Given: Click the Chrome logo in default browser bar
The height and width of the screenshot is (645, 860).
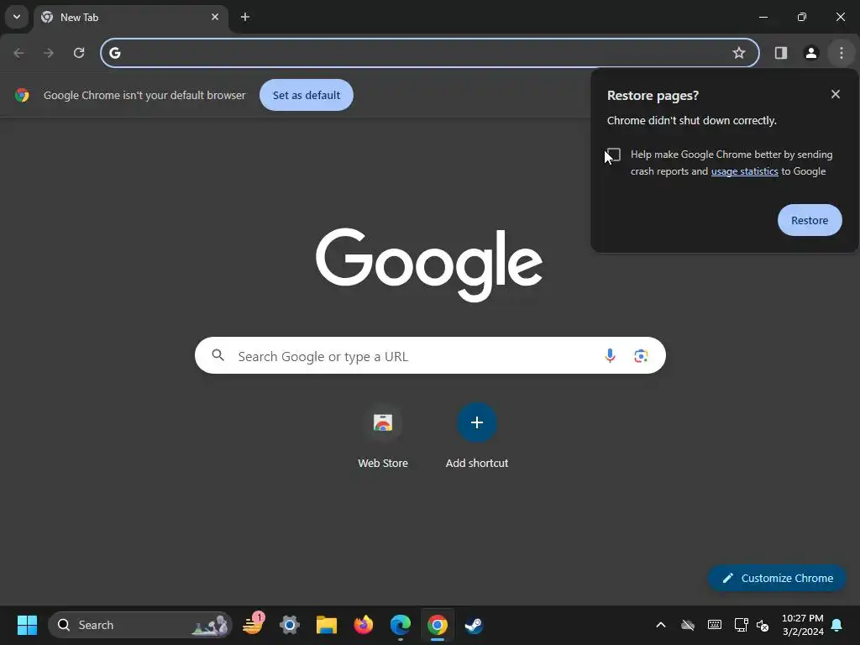Looking at the screenshot, I should (22, 95).
